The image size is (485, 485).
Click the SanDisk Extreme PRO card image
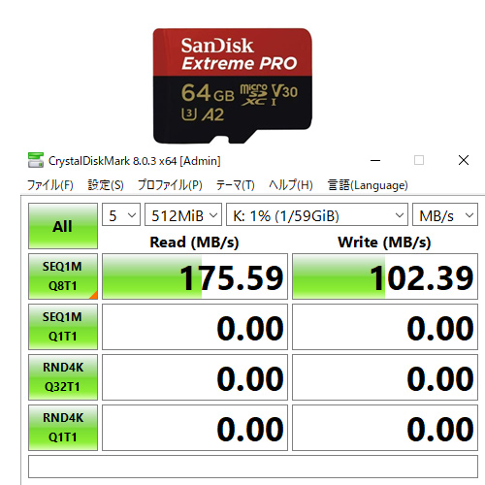[233, 85]
